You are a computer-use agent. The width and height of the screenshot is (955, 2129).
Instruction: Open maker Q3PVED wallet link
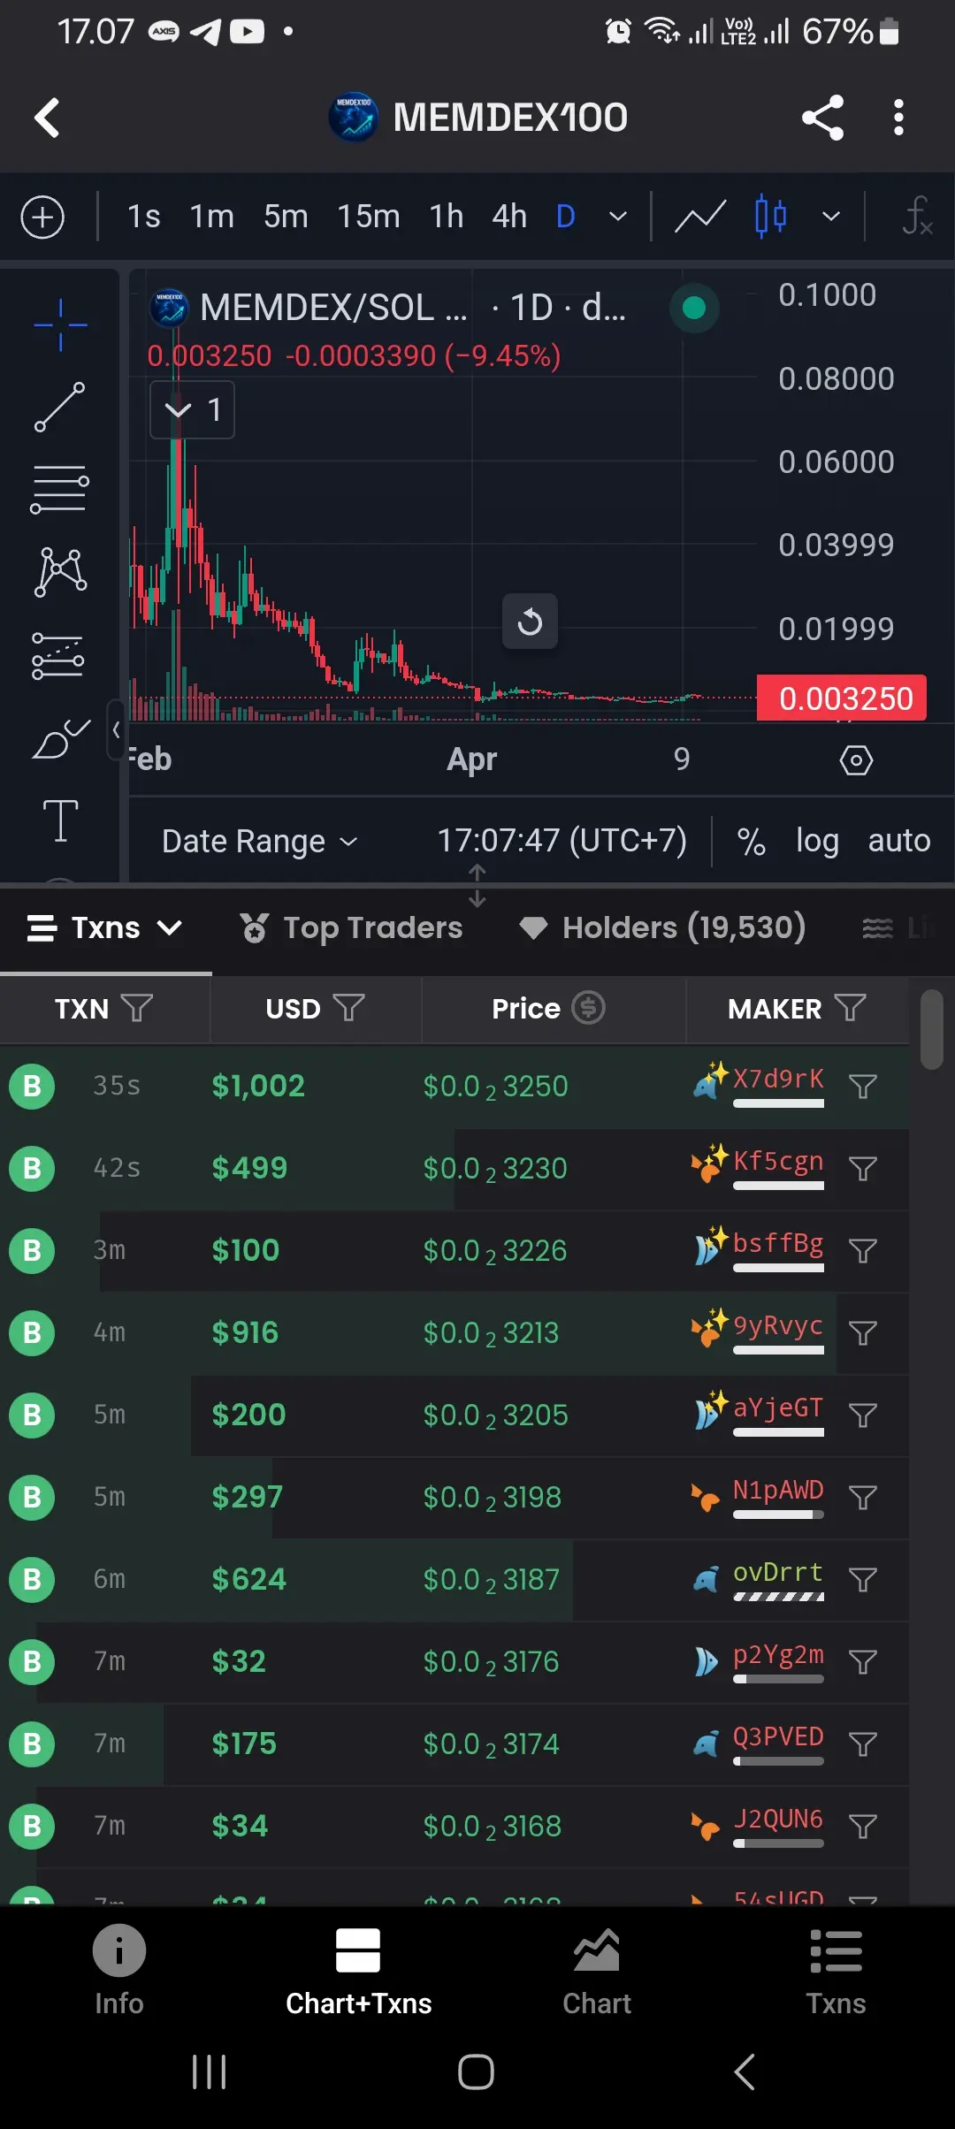pyautogui.click(x=778, y=1736)
